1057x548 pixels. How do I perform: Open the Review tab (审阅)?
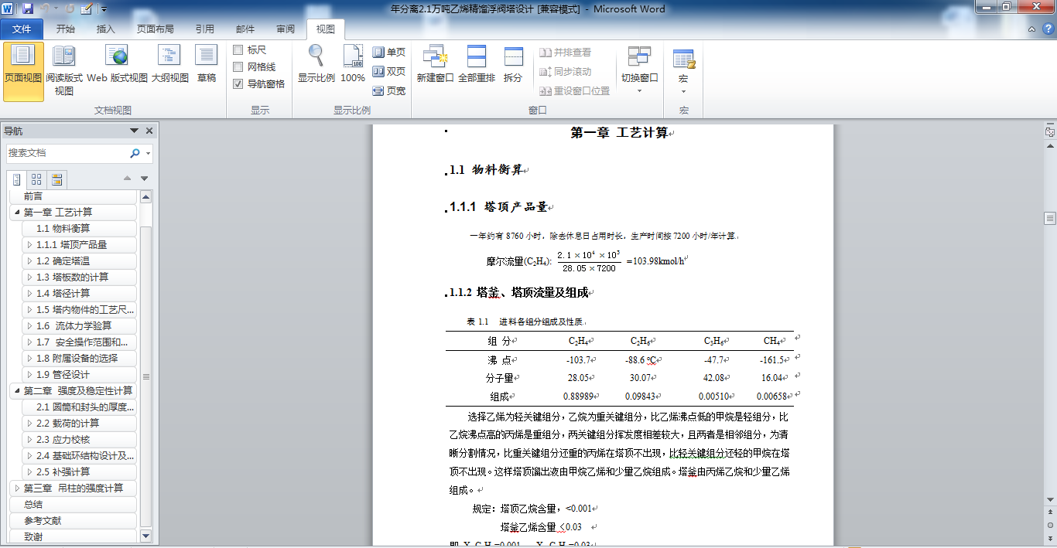[x=285, y=29]
